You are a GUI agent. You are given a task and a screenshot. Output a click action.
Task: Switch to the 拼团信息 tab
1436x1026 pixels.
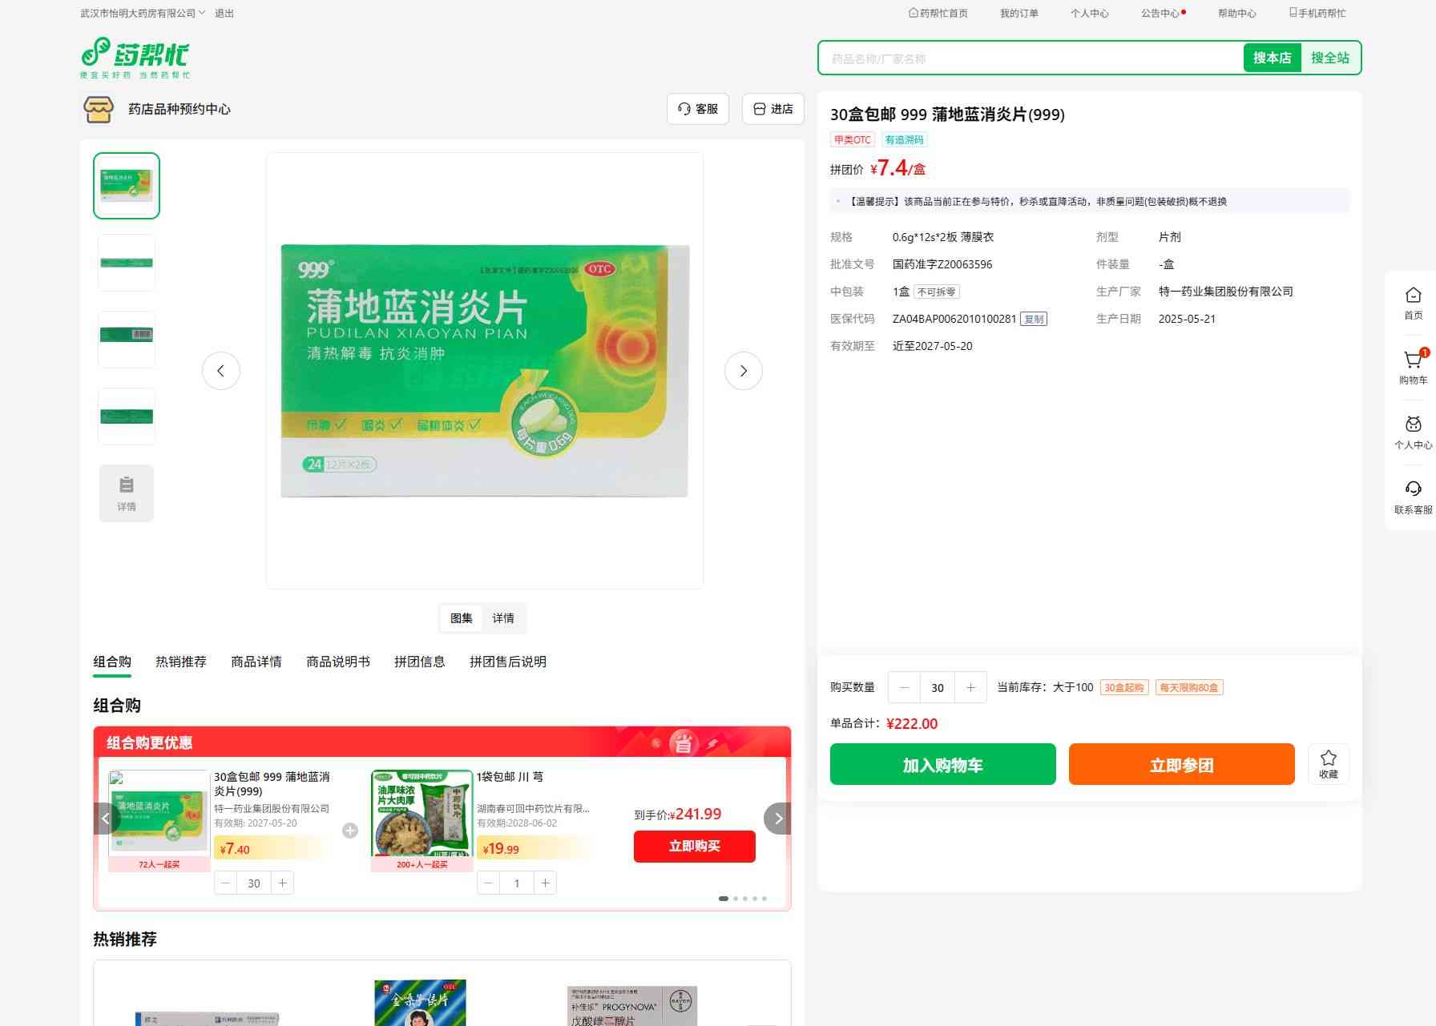[419, 662]
